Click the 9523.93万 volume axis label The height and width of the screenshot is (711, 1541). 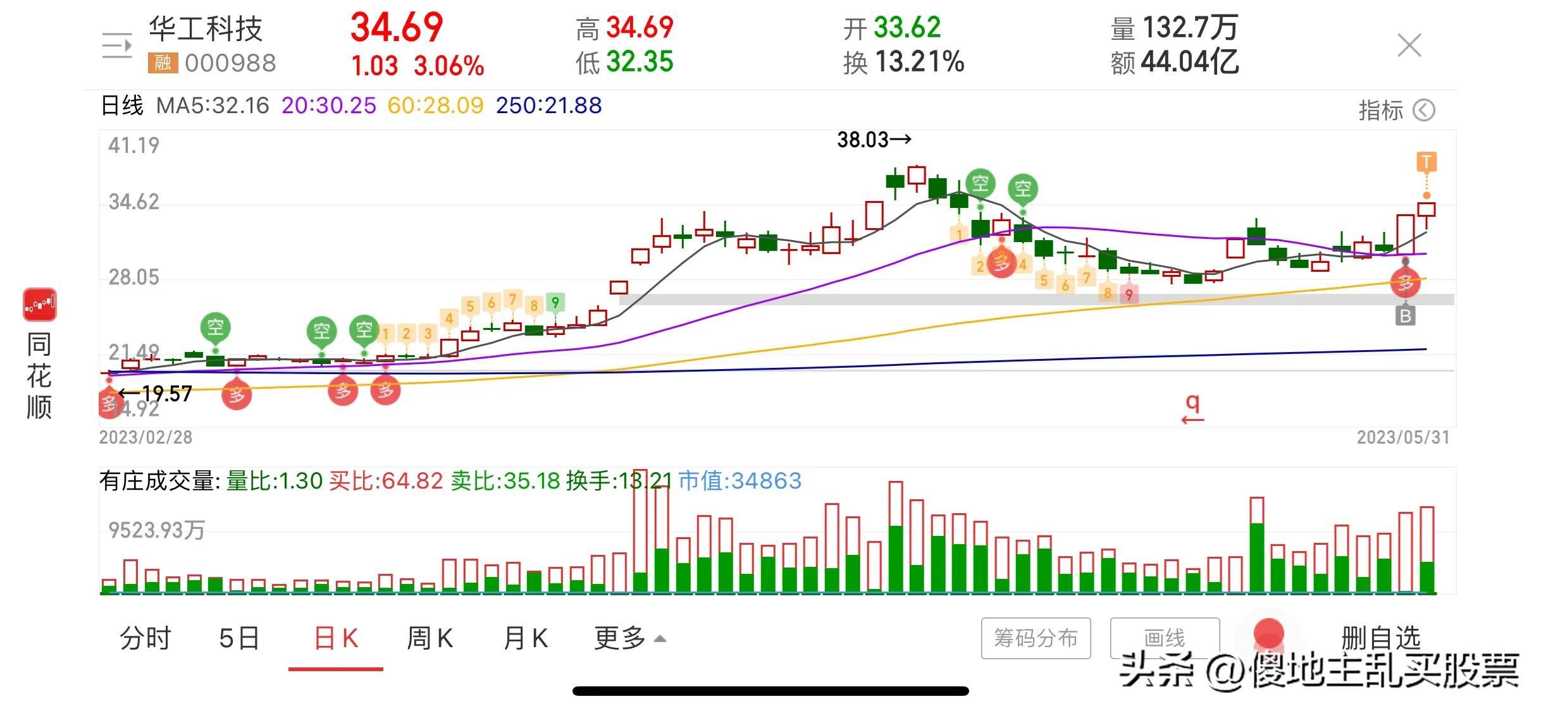point(156,530)
